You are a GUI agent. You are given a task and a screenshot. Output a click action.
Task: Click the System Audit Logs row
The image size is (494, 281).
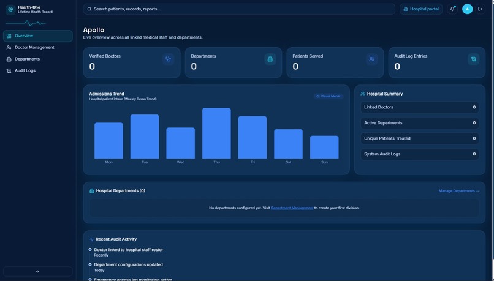(x=420, y=154)
